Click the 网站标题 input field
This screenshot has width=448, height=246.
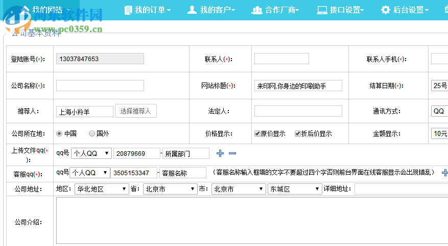click(298, 86)
